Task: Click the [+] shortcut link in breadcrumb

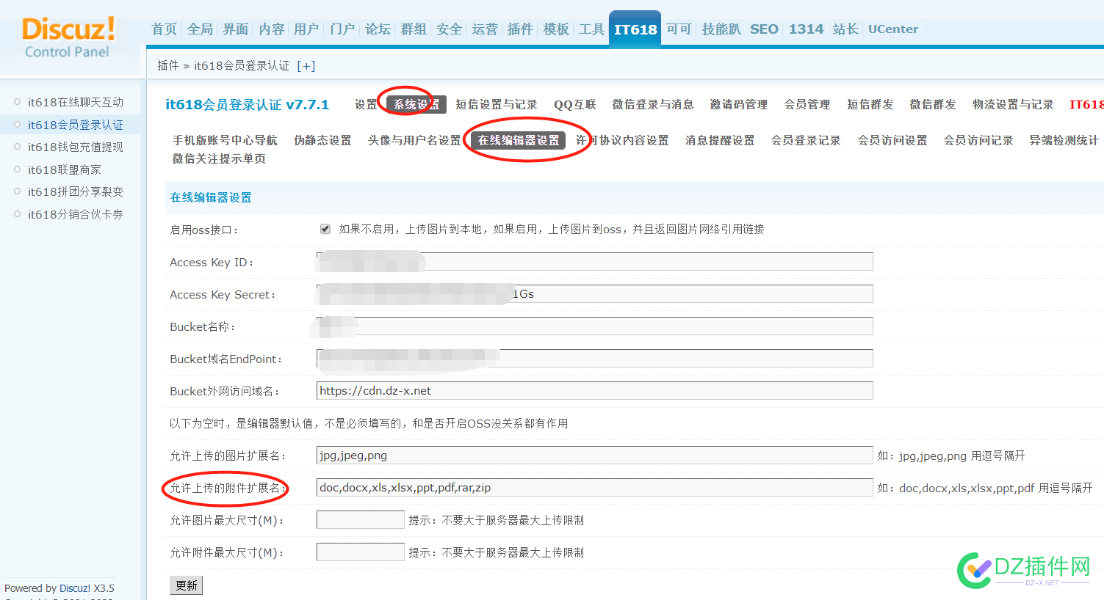Action: (306, 66)
